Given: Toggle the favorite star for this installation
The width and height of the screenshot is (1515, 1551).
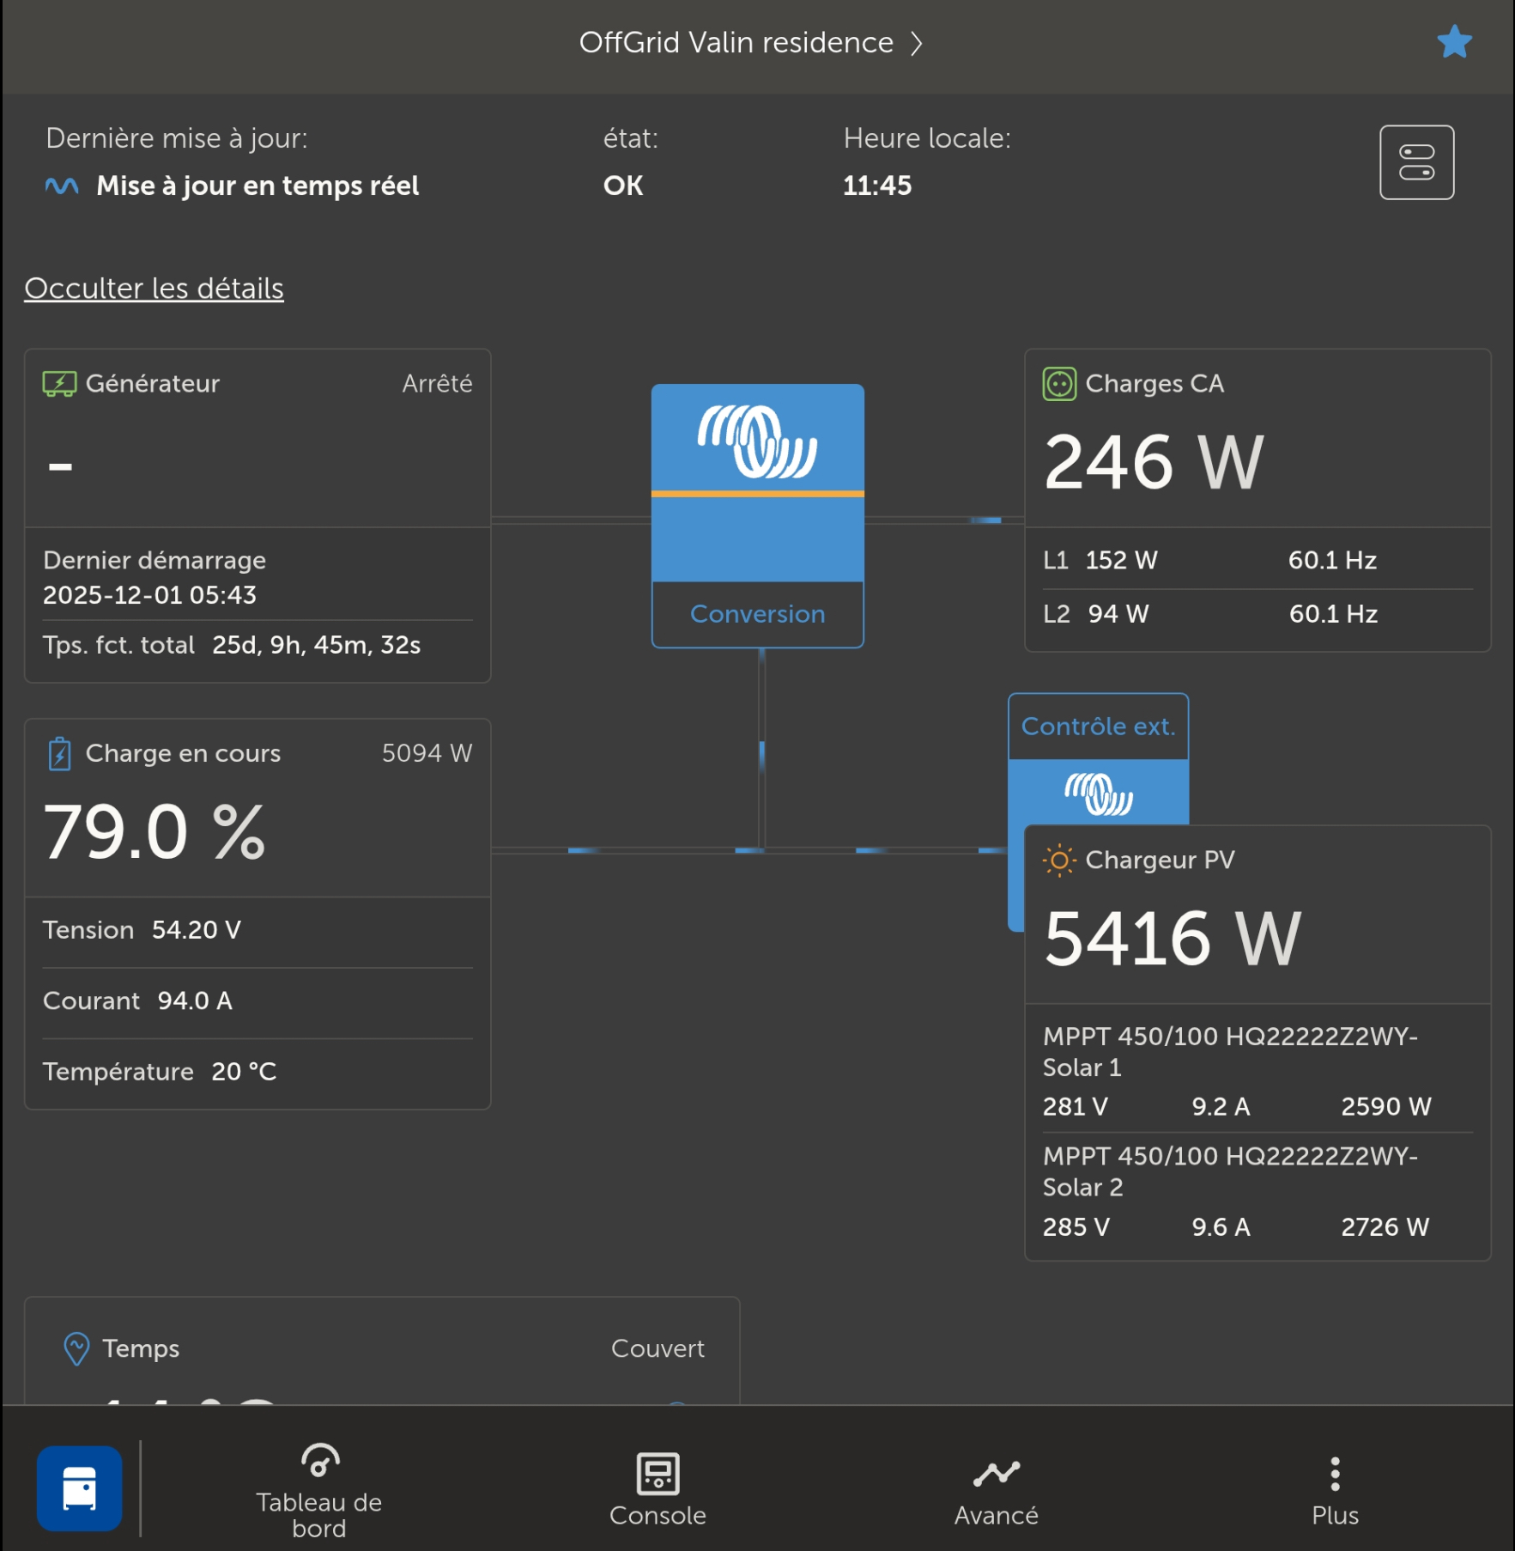Looking at the screenshot, I should tap(1454, 41).
